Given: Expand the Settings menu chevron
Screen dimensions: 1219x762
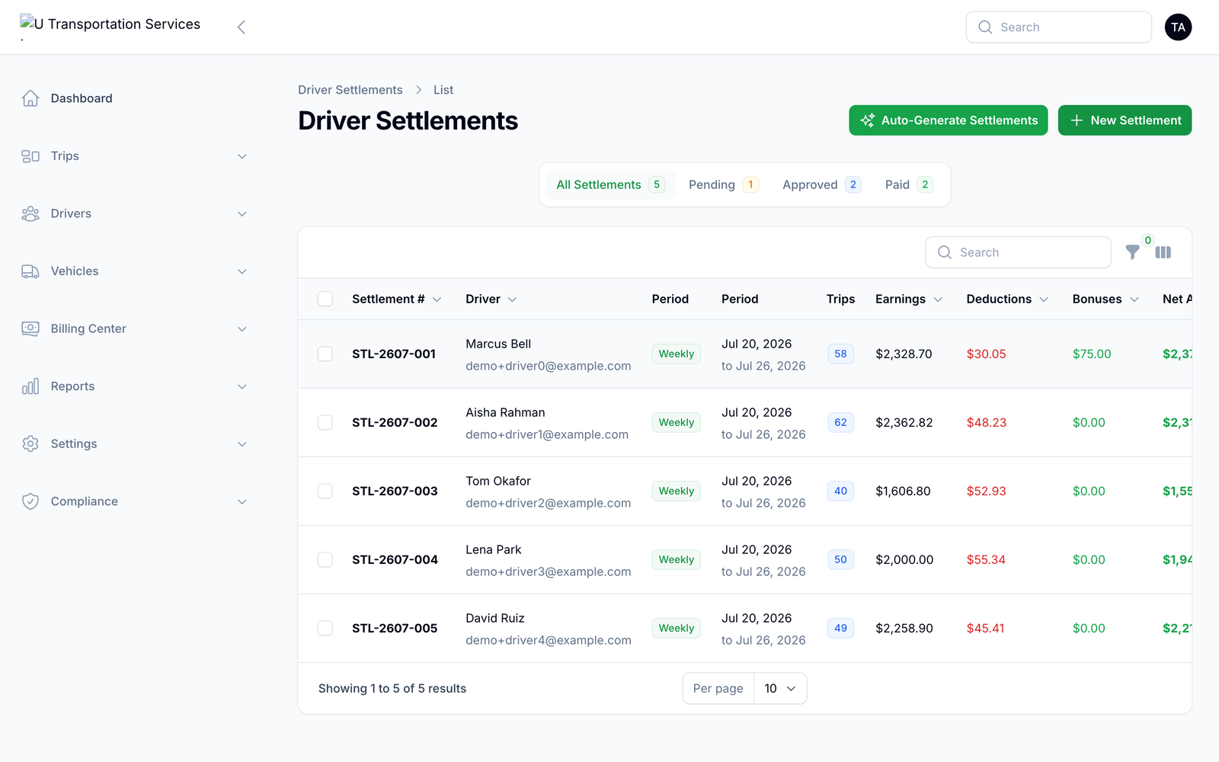Looking at the screenshot, I should [x=242, y=443].
